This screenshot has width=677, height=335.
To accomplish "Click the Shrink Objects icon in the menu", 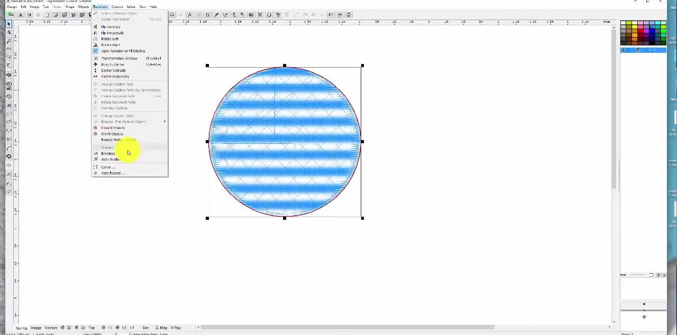I will pos(96,134).
